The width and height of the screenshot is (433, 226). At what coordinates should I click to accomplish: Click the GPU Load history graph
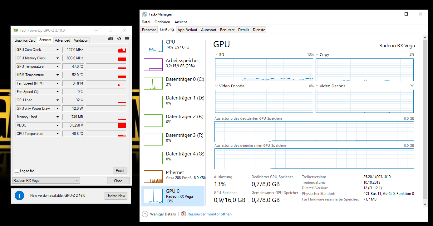[x=106, y=100]
